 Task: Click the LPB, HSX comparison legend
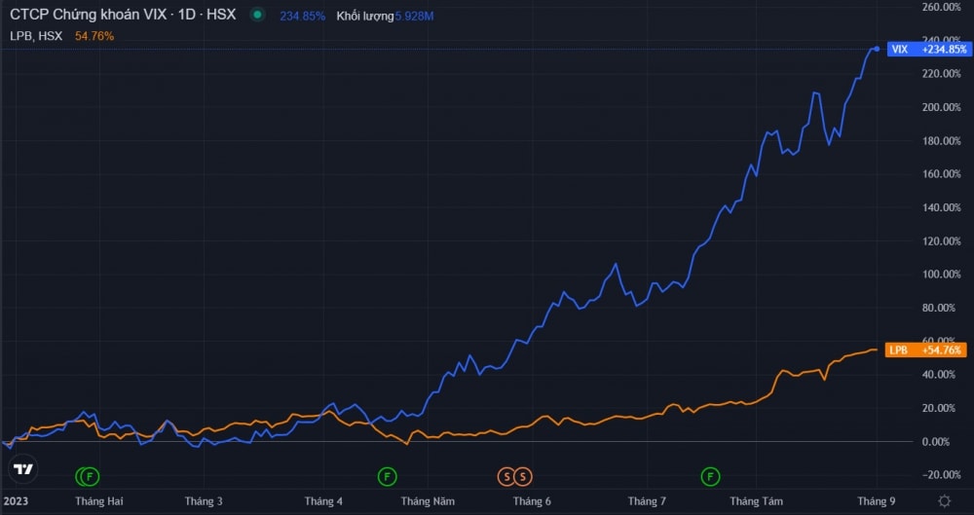pyautogui.click(x=36, y=37)
